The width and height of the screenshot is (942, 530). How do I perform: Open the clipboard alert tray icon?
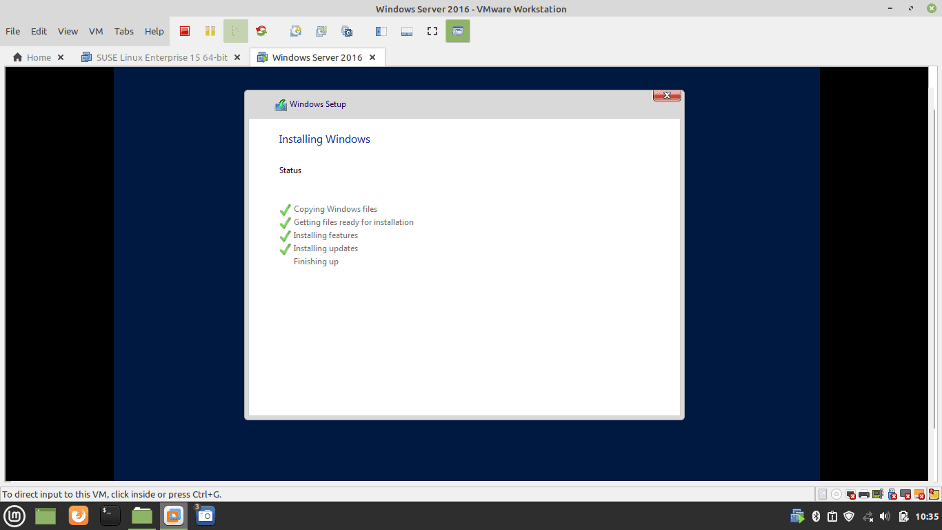[x=832, y=516]
